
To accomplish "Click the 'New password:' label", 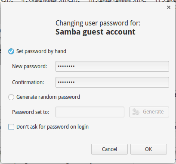I will pyautogui.click(x=30, y=66).
